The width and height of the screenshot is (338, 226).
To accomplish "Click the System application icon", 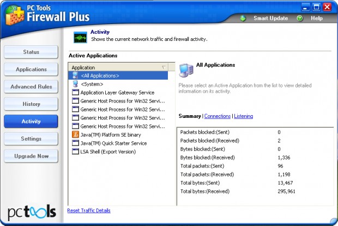I will 75,84.
